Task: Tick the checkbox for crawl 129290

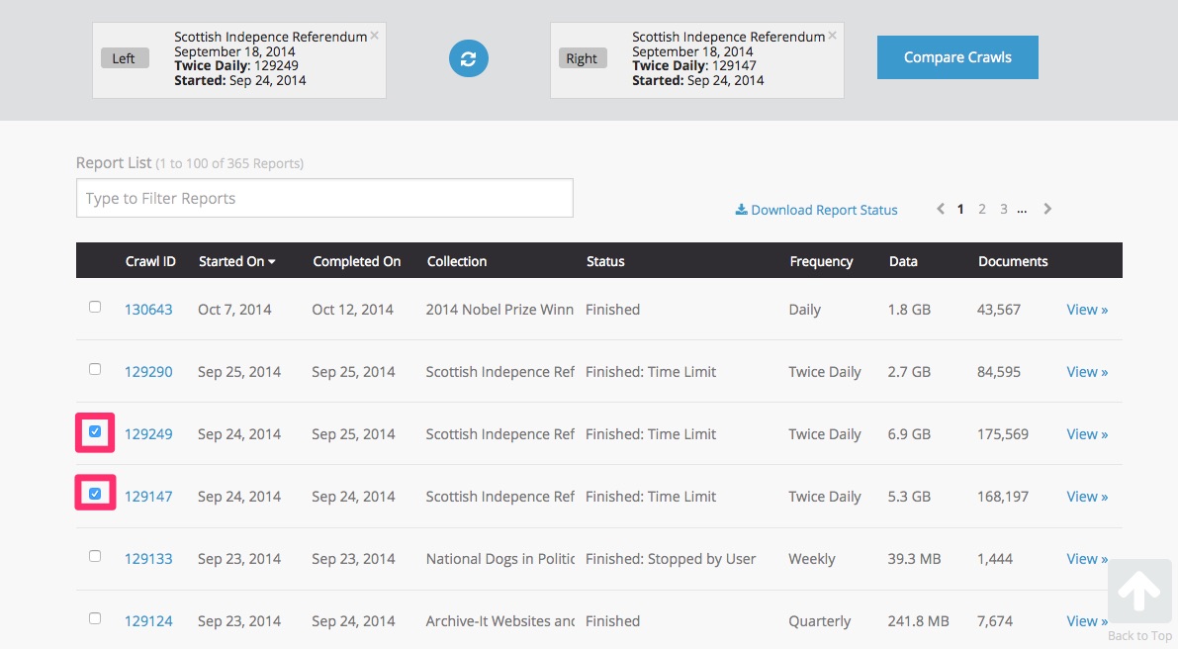Action: (95, 369)
